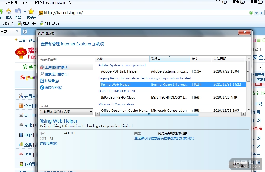
Task: Click 通过默认的搜索提供程序搜索此加载项 link
Action: coord(164,138)
